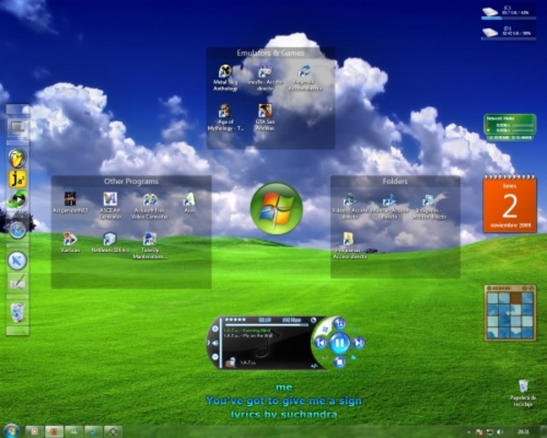Open the Videos folder shortcut
Image resolution: width=547 pixels, height=438 pixels.
[x=350, y=205]
